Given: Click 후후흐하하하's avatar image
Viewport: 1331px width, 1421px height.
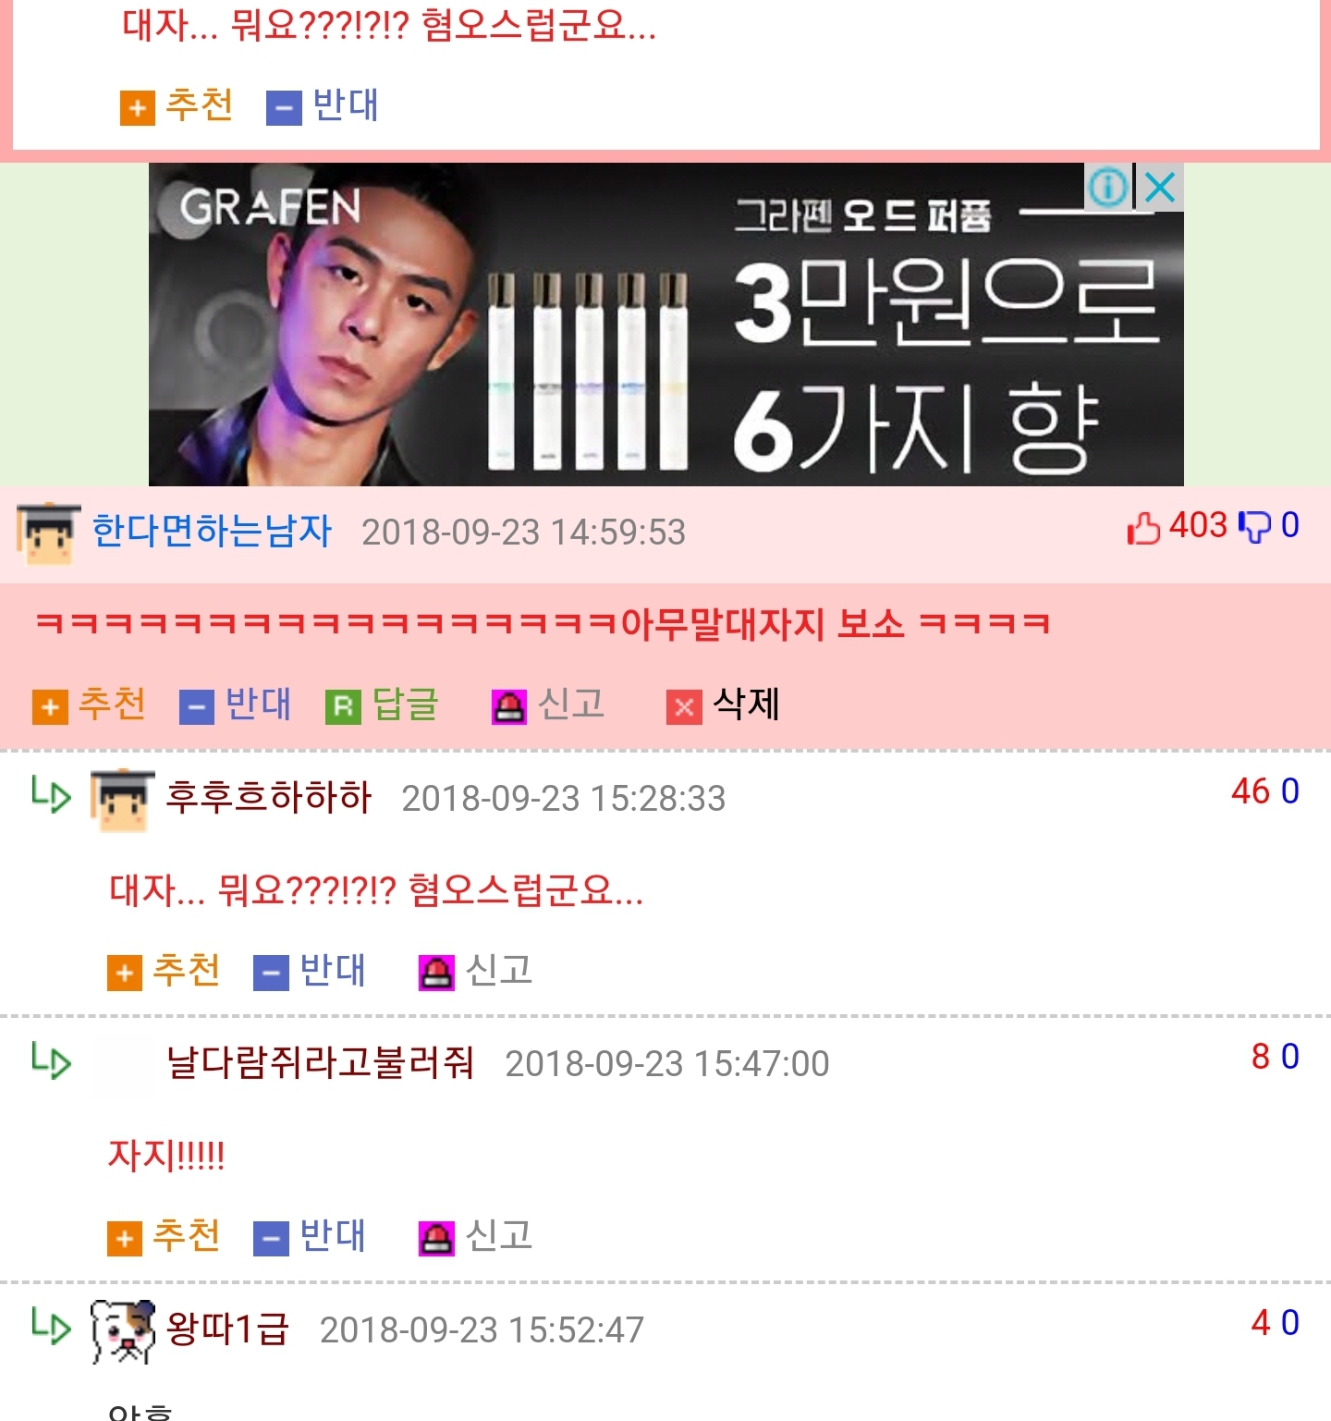Looking at the screenshot, I should 122,800.
